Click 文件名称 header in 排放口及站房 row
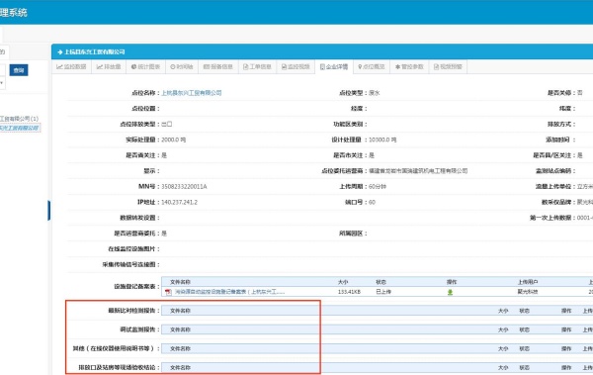 180,367
